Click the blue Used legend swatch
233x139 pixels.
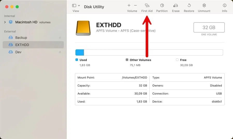tap(77, 60)
